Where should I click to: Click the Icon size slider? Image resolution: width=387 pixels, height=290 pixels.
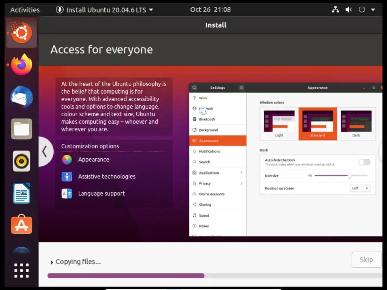341,176
